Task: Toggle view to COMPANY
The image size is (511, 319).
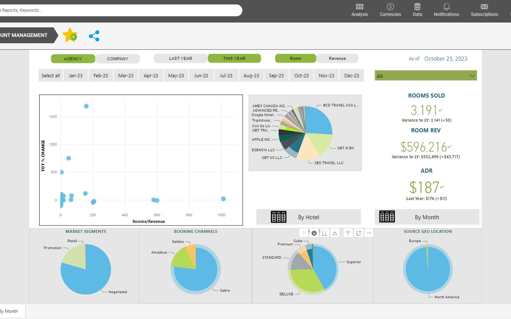Action: click(x=117, y=59)
